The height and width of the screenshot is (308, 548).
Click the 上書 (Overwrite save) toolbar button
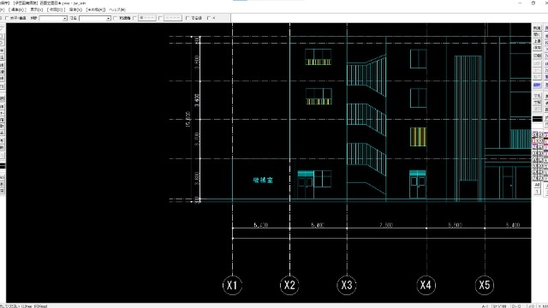click(x=537, y=41)
